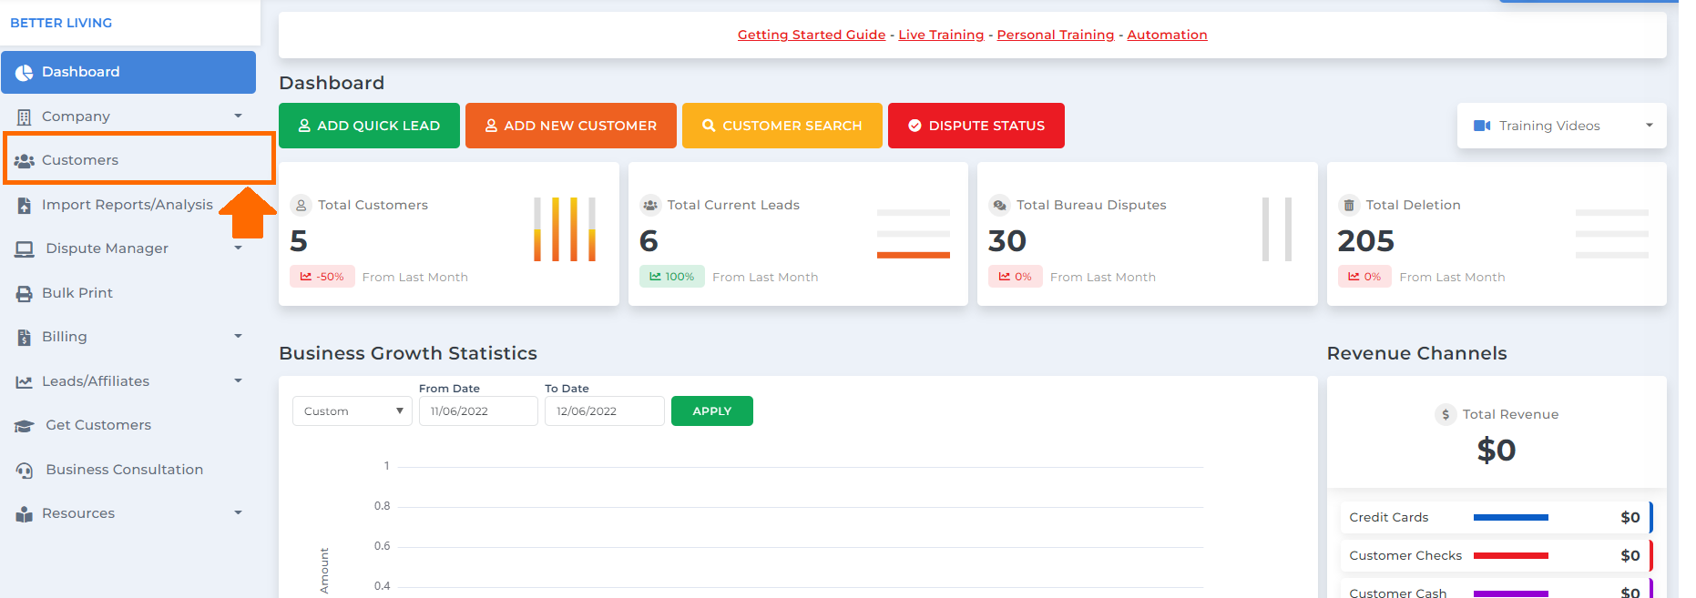Image resolution: width=1696 pixels, height=598 pixels.
Task: Open the Custom date range dropdown
Action: [352, 411]
